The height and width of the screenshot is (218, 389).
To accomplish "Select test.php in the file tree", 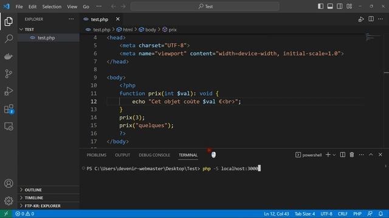I will 49,38.
